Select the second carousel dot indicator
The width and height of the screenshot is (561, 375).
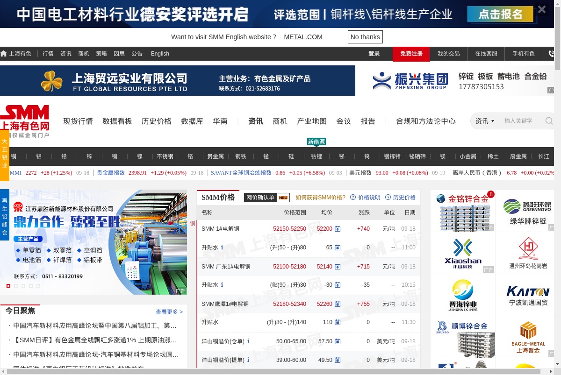tap(16, 285)
